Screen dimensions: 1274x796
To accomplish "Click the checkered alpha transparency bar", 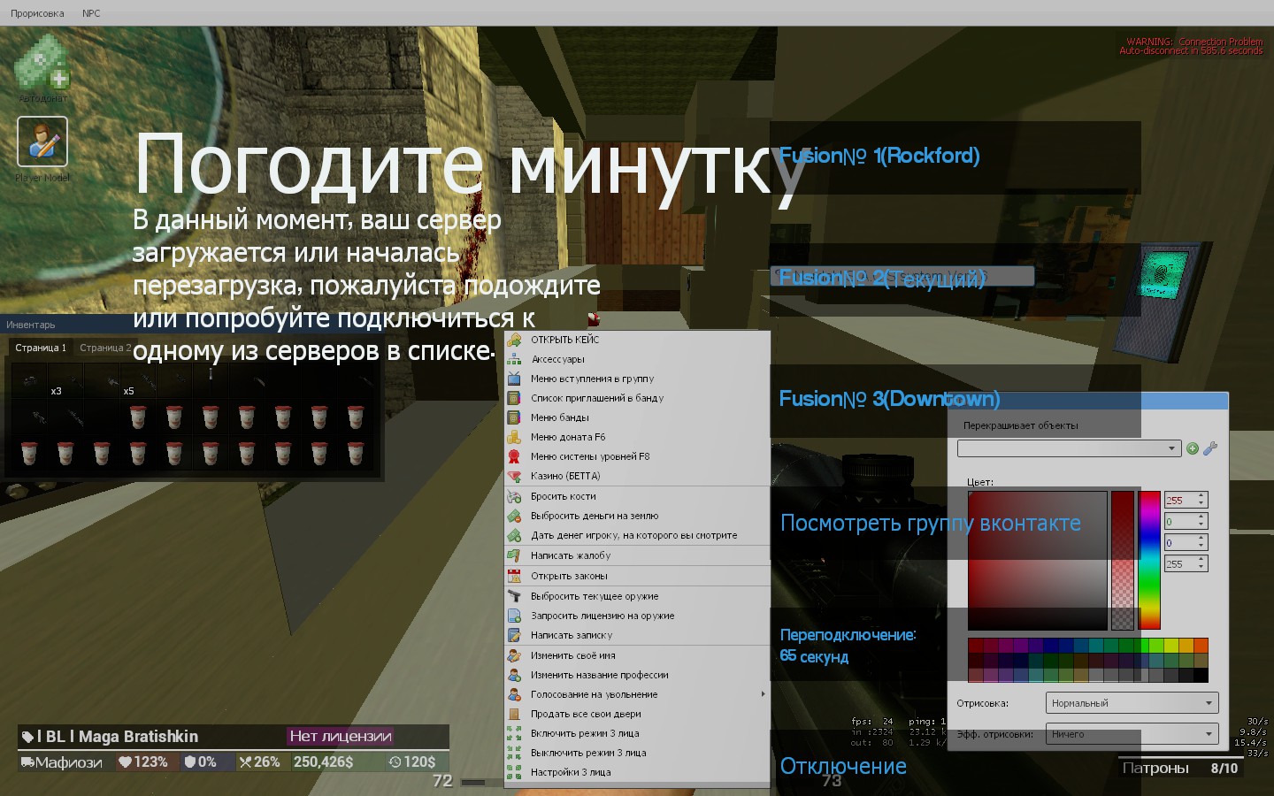I will [x=1123, y=561].
